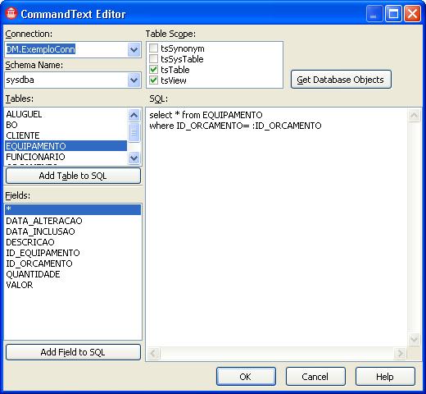Click the 'where ID_ORCAMENTO' SQL line

(x=235, y=126)
